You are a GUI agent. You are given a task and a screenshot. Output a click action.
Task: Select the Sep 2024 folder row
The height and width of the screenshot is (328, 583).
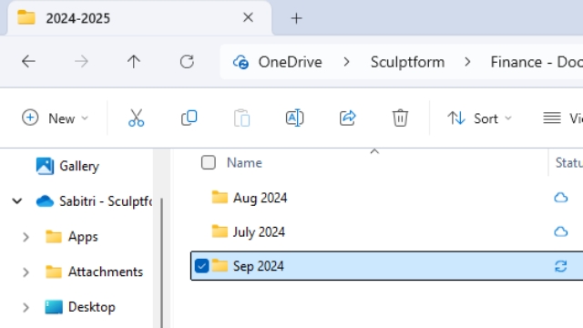386,265
